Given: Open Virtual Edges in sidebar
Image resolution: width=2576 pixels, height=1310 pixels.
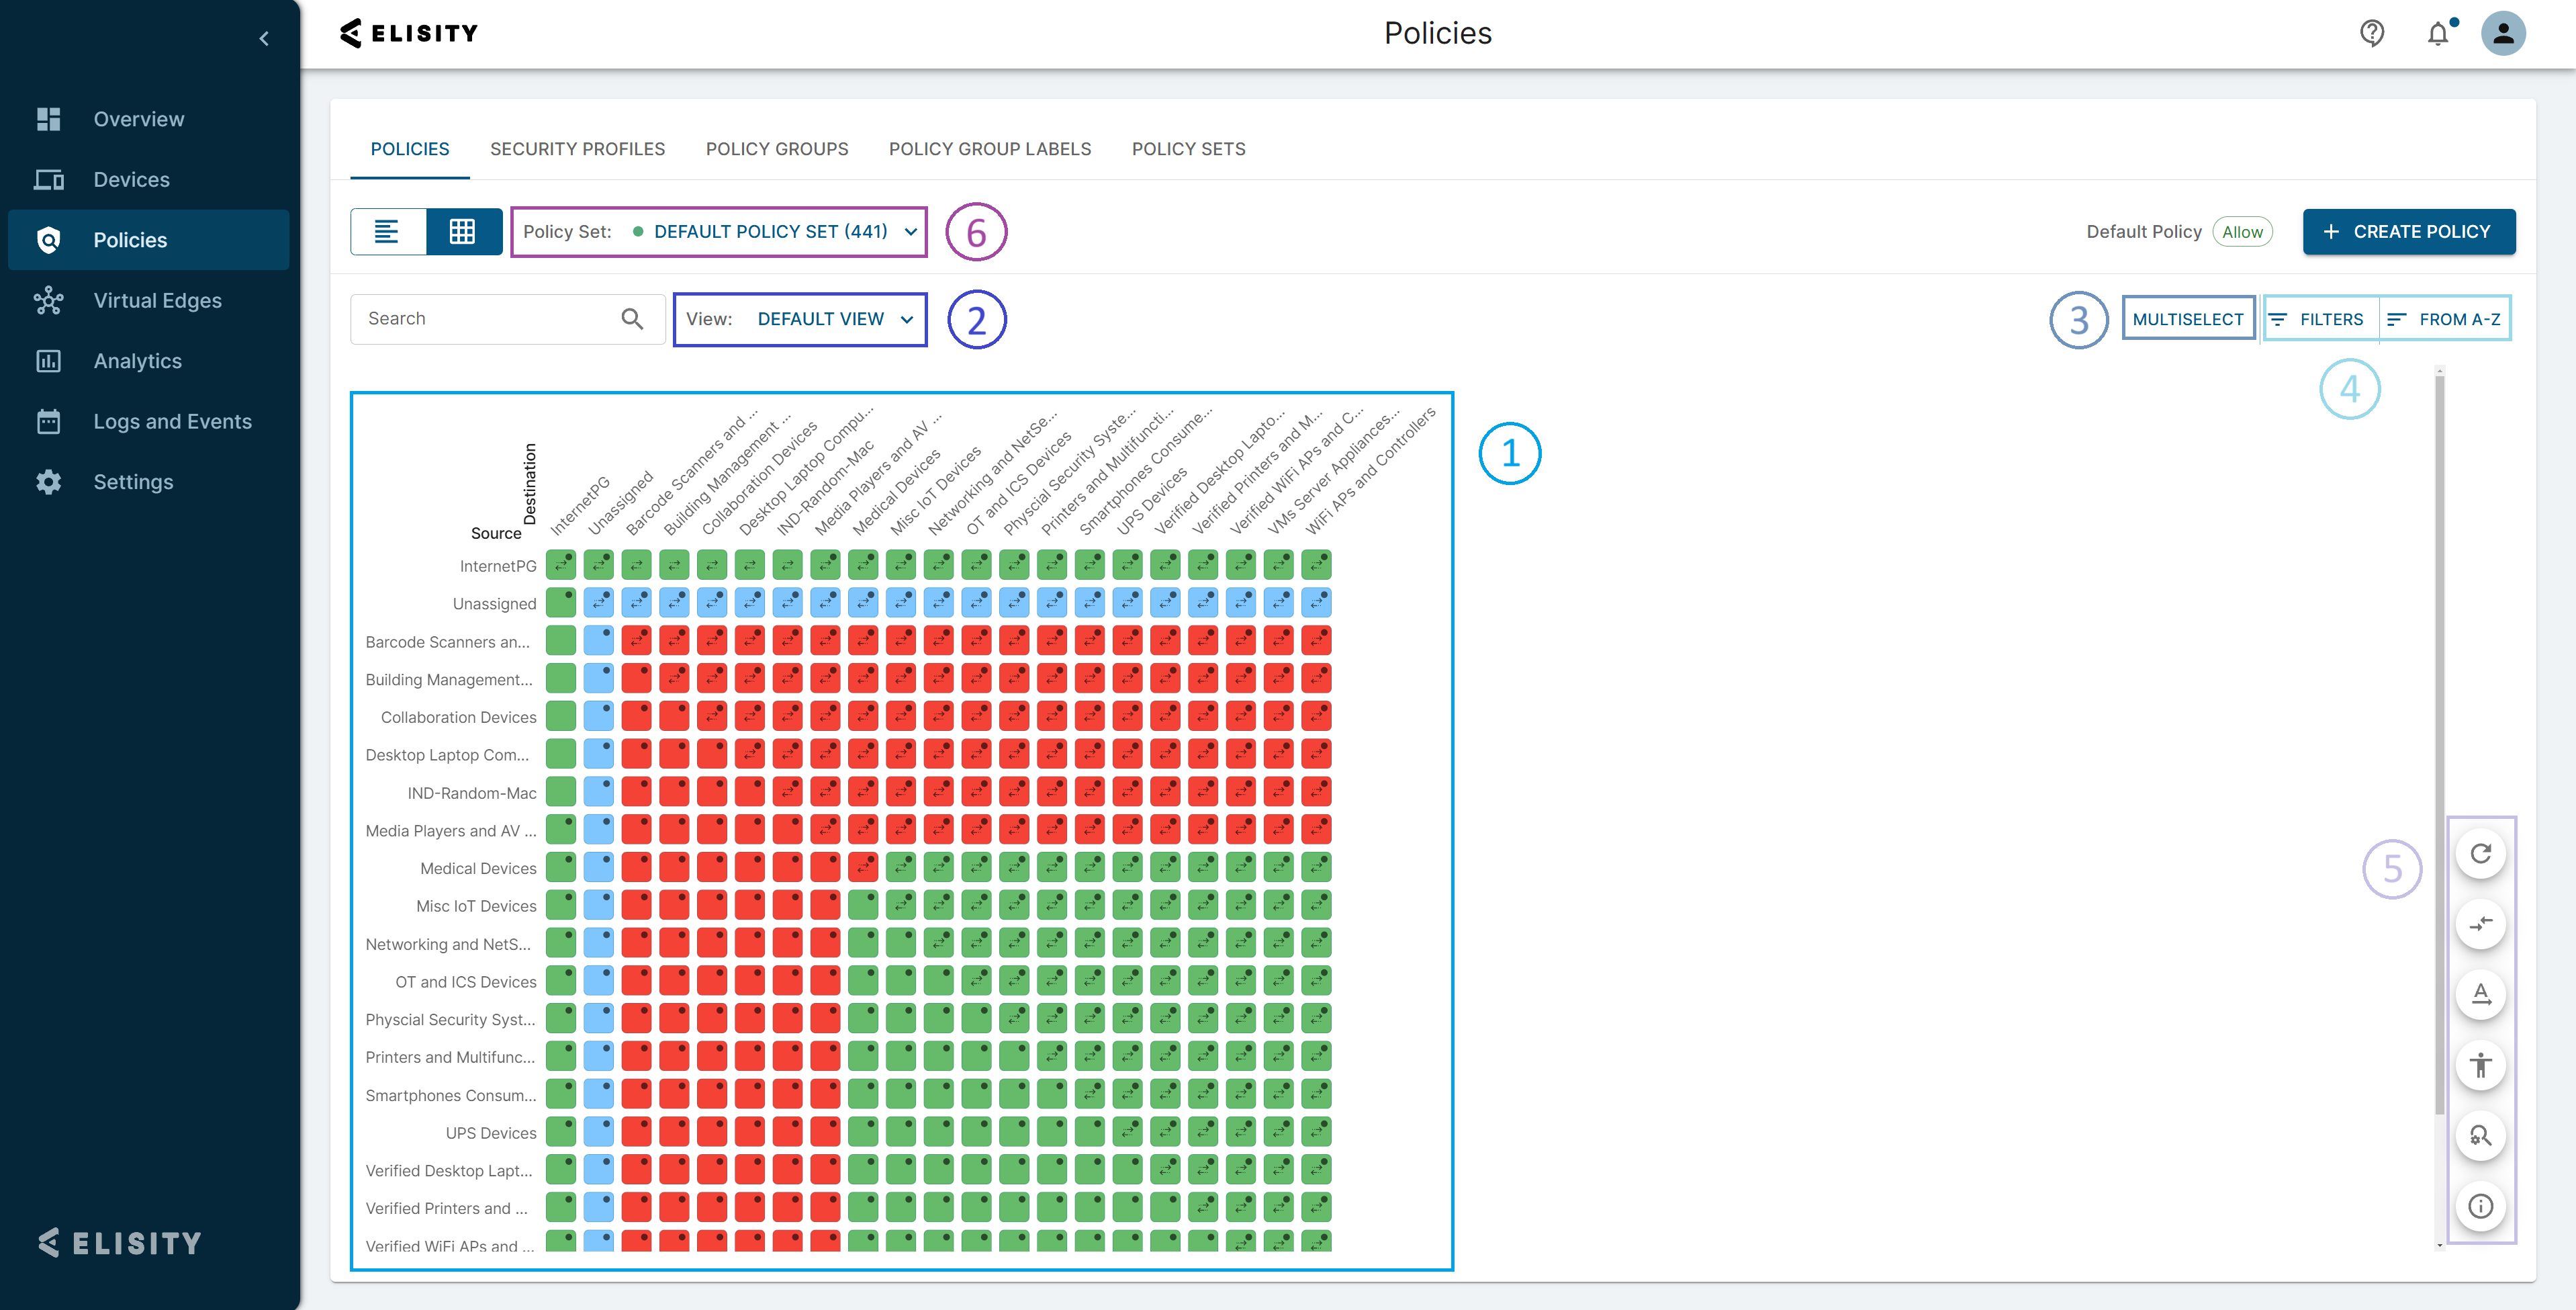Looking at the screenshot, I should (x=157, y=300).
